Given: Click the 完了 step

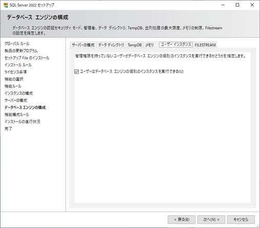Looking at the screenshot, I should point(8,129).
